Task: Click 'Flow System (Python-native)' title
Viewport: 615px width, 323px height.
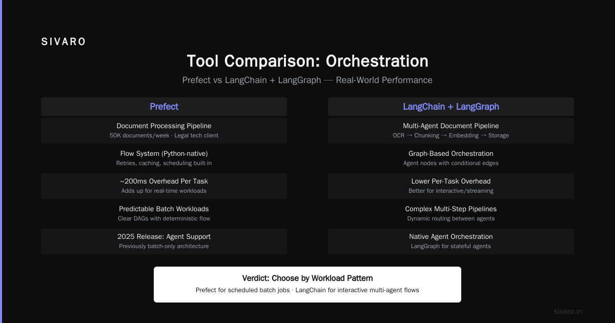Action: click(x=164, y=153)
